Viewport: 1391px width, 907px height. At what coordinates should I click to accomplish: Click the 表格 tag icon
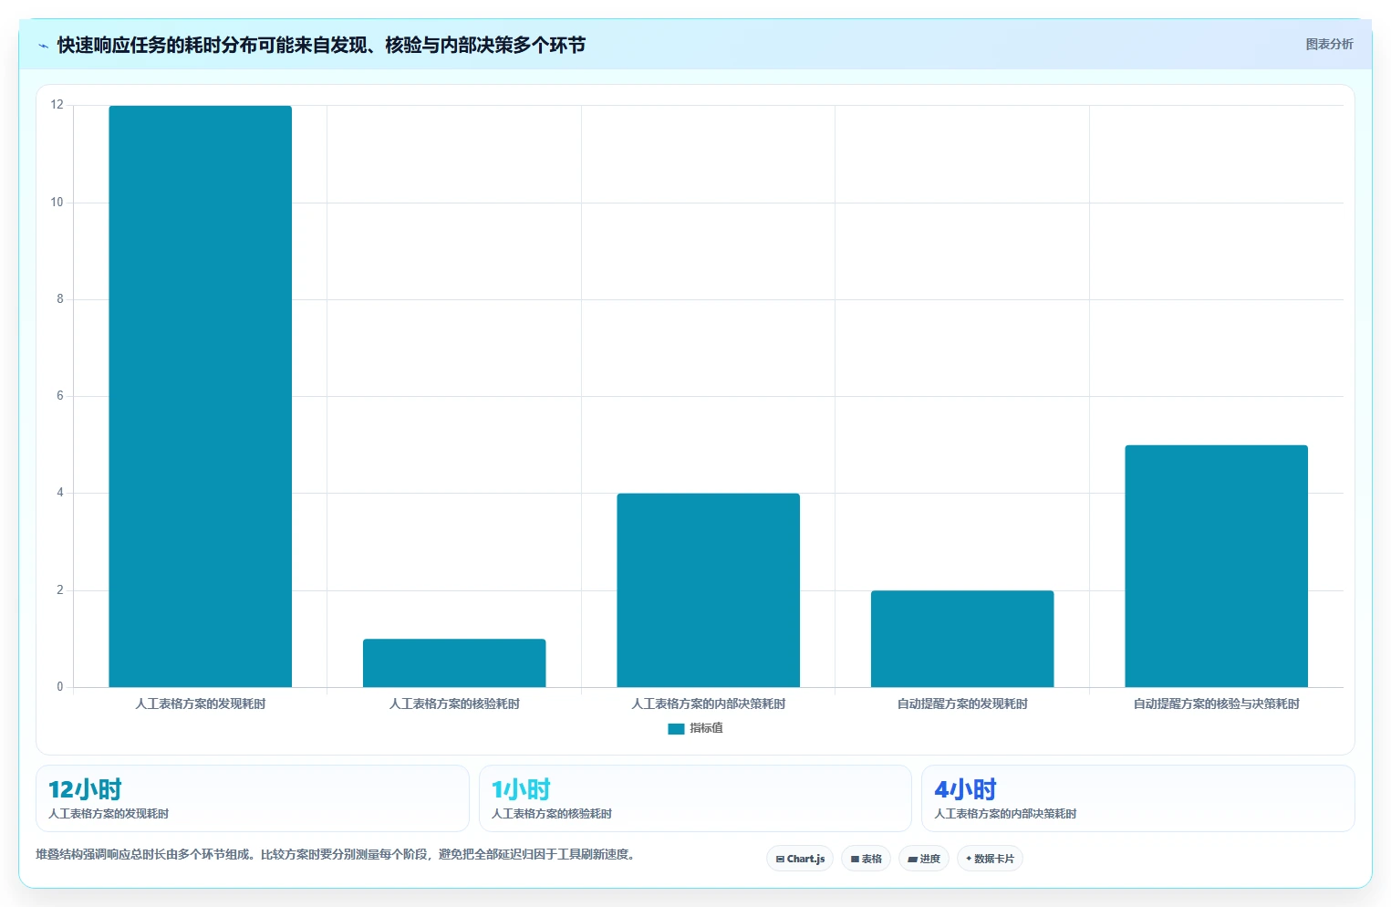pyautogui.click(x=855, y=860)
